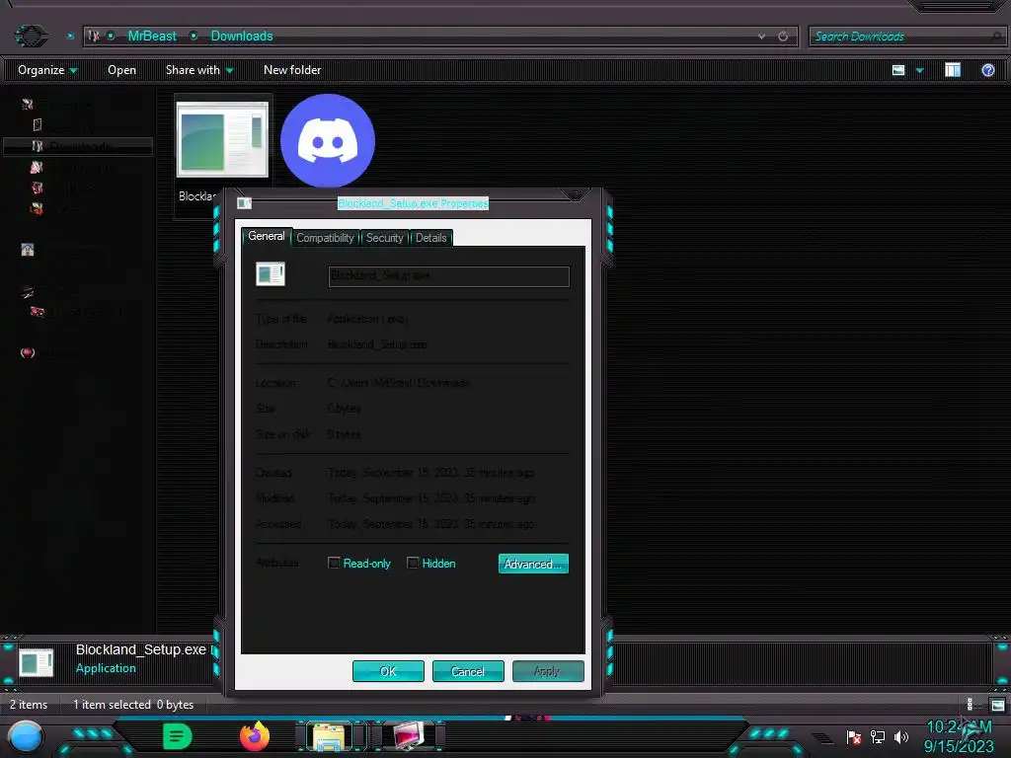
Task: Toggle the preview pane icon
Action: (953, 70)
